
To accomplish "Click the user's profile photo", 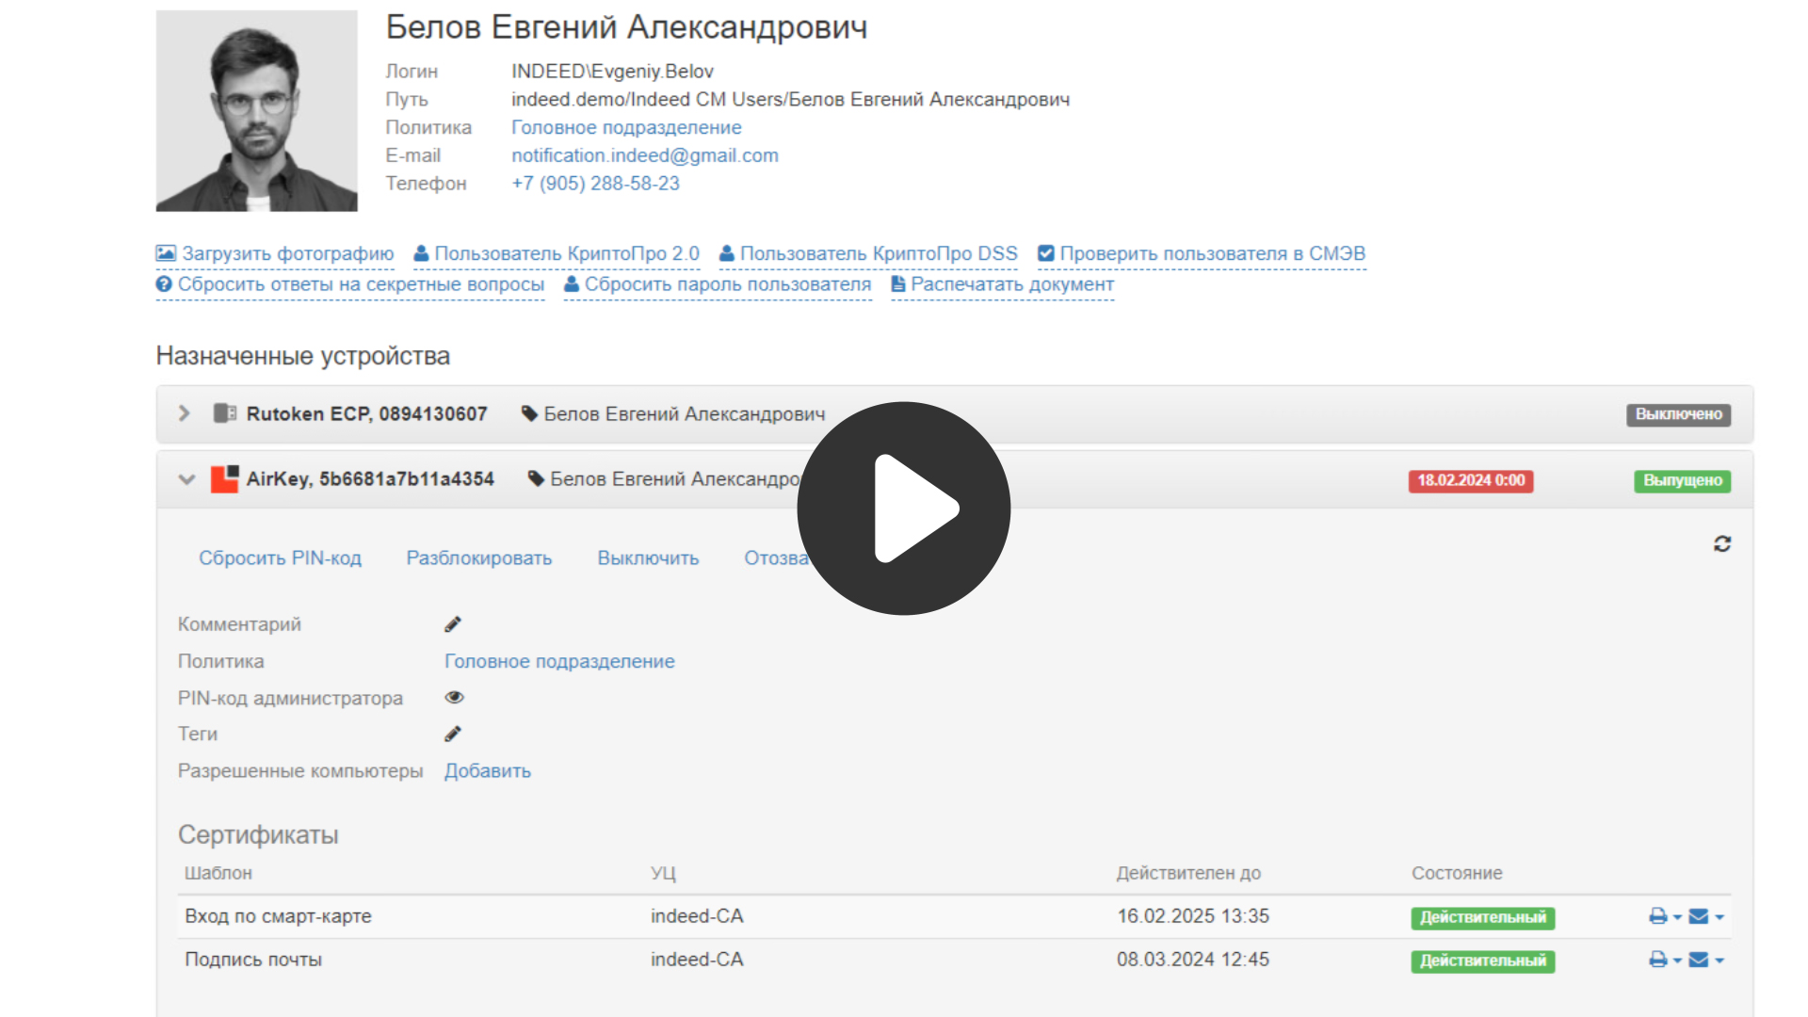I will pos(256,111).
